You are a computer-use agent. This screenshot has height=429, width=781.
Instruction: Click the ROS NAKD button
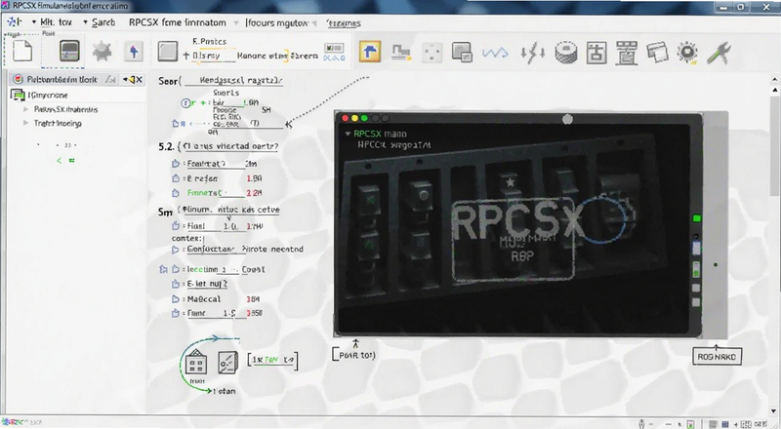tap(717, 356)
